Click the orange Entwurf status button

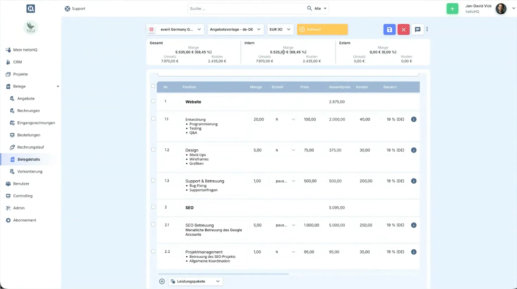tap(322, 29)
